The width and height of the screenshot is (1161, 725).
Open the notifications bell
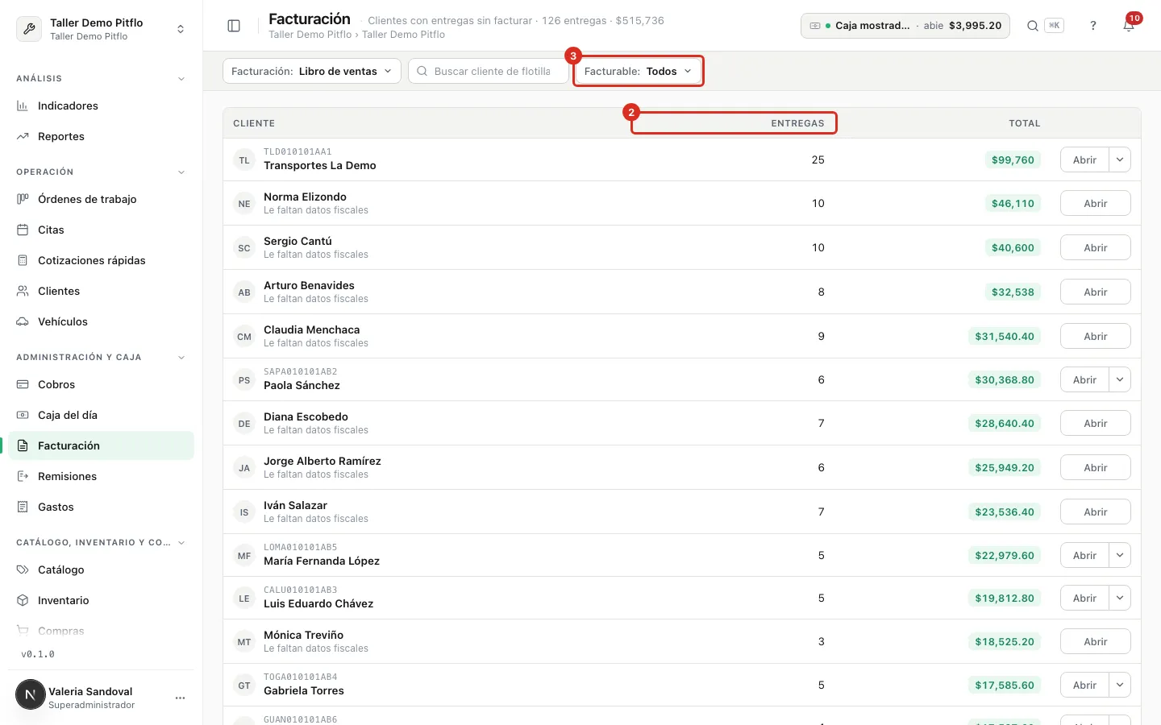pos(1129,26)
